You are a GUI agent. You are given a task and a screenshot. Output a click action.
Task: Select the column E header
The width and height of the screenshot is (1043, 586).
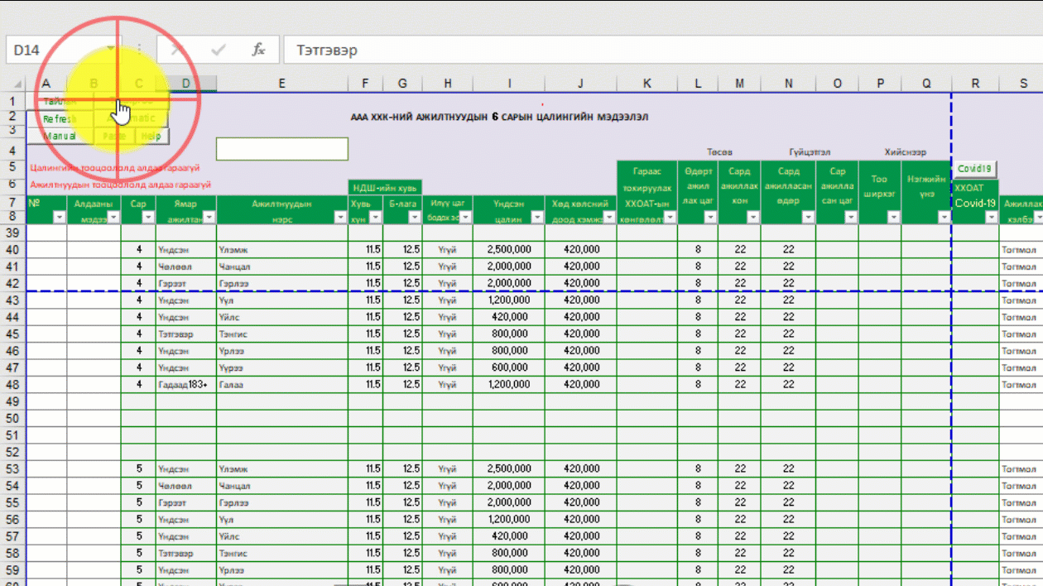(281, 83)
